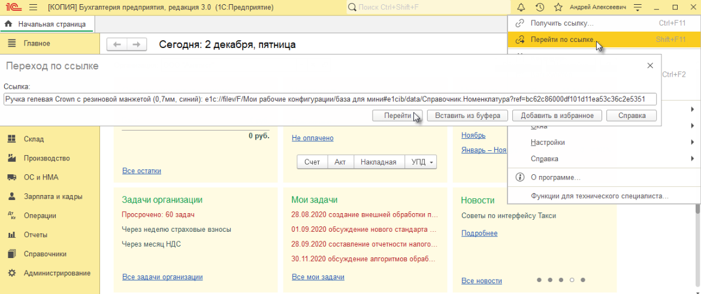Image resolution: width=701 pixels, height=294 pixels.
Task: Select Получить ссылку menu item
Action: coord(562,23)
